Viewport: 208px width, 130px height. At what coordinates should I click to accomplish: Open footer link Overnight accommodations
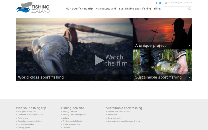click(x=30, y=121)
